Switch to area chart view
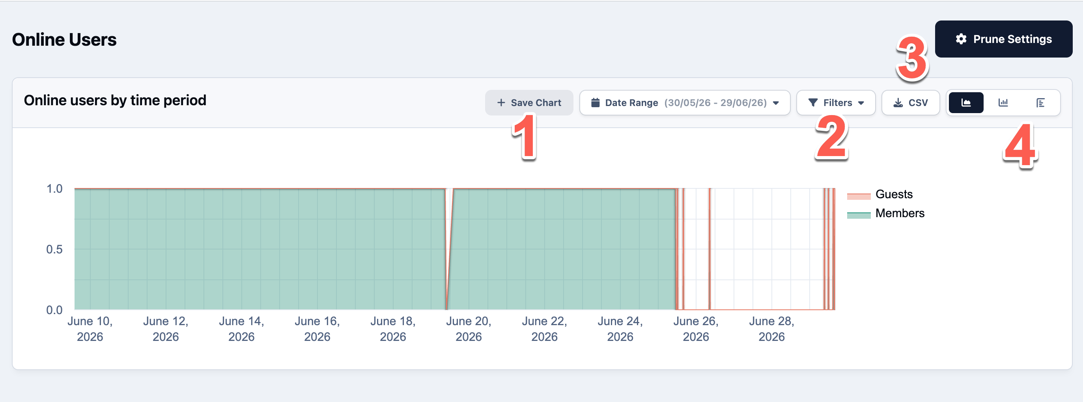Image resolution: width=1083 pixels, height=402 pixels. (x=966, y=102)
